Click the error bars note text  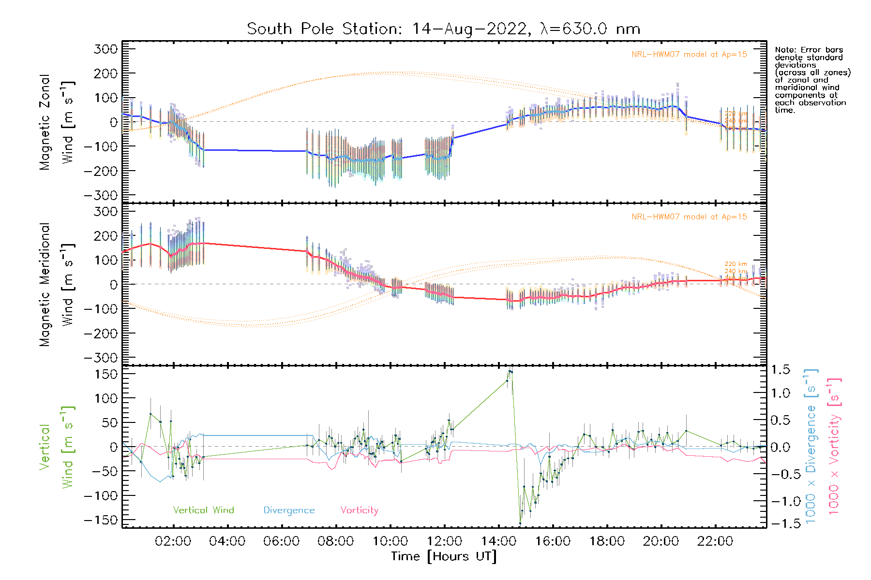click(x=812, y=80)
